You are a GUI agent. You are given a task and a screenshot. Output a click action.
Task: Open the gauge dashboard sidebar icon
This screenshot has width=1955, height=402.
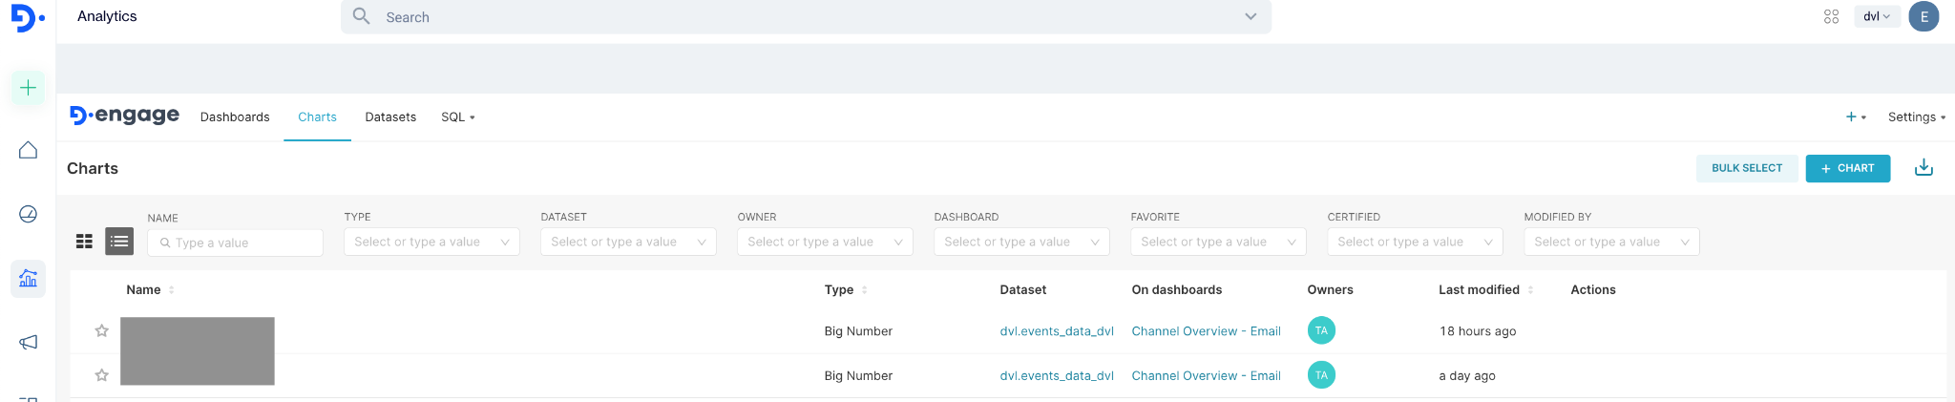(29, 214)
